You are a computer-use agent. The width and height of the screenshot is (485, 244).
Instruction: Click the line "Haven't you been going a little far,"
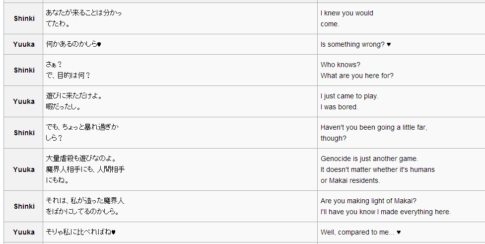tap(374, 127)
